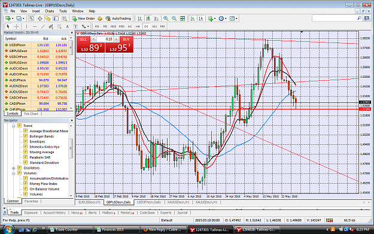Toggle AutoTrading on or off
The width and height of the screenshot is (374, 234).
click(x=118, y=19)
